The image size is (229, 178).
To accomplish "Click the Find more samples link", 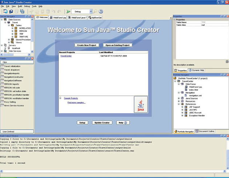I will coord(76,103).
